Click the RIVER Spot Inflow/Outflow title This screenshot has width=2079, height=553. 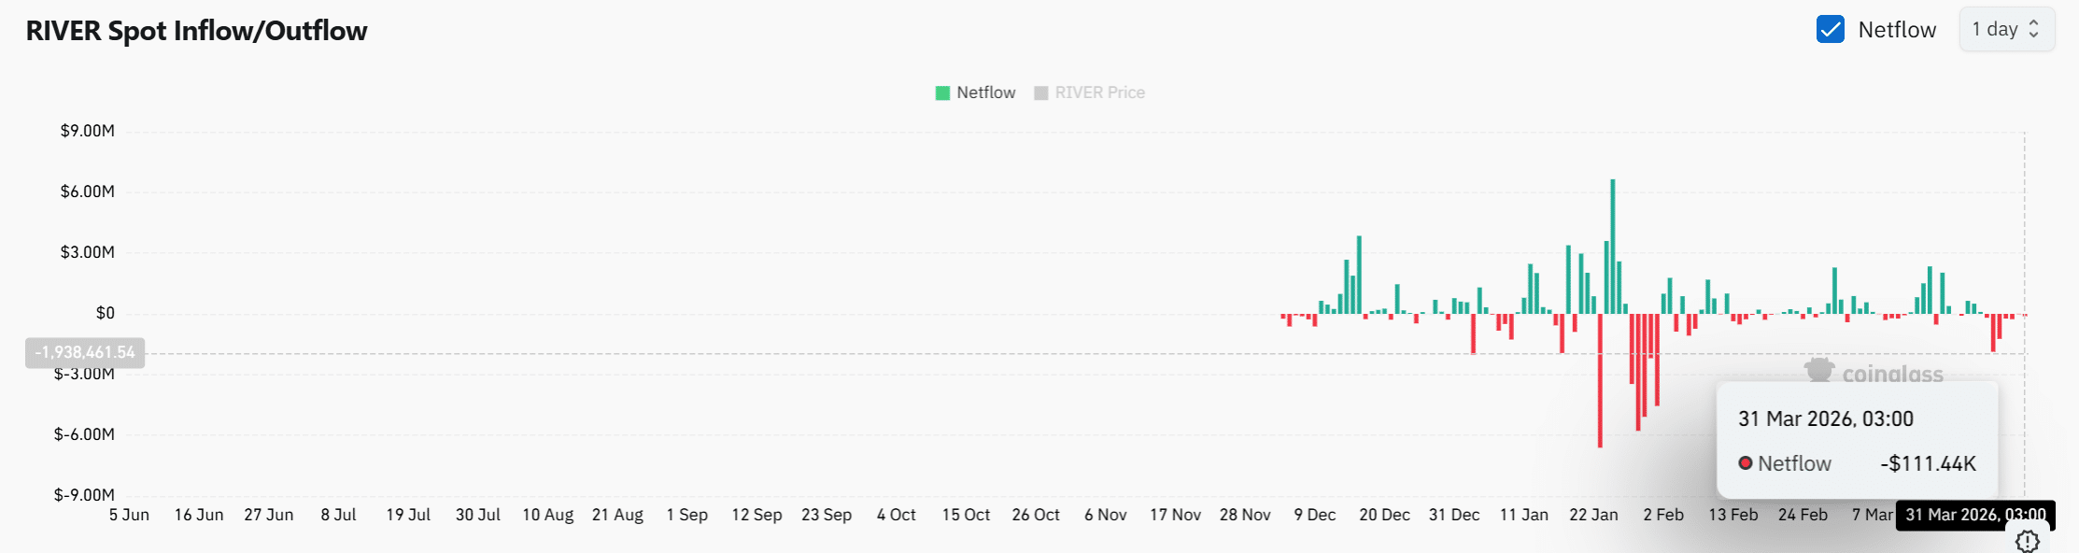pyautogui.click(x=197, y=31)
